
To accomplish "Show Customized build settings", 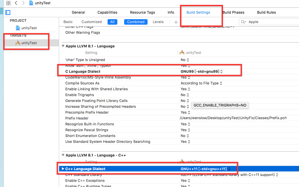I will coord(92,22).
